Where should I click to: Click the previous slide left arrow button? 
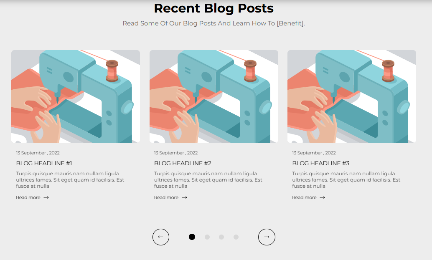(x=160, y=237)
